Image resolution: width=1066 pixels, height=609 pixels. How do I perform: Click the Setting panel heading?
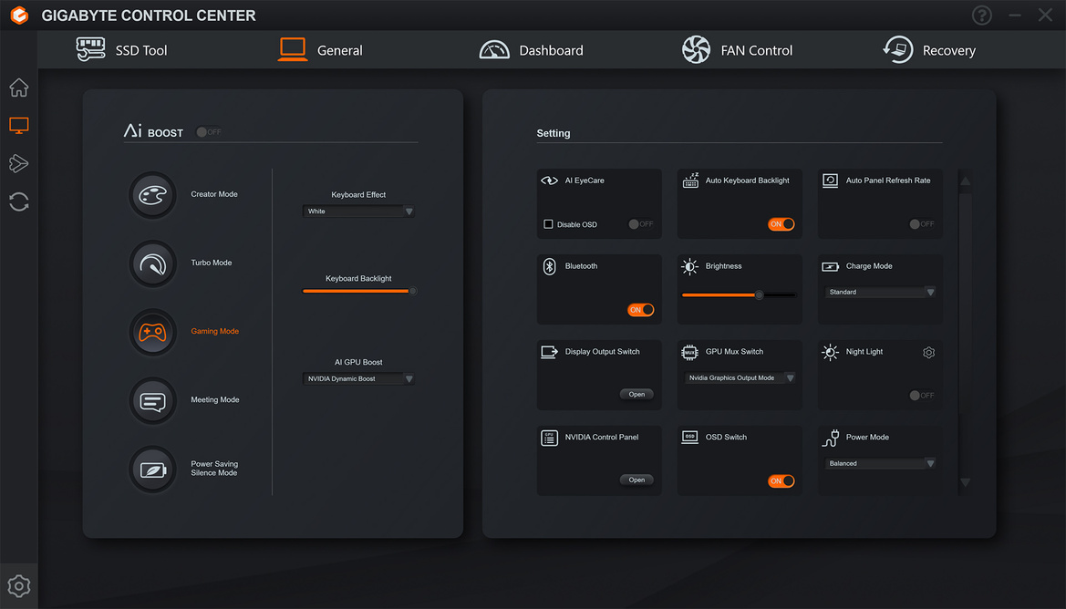(554, 133)
